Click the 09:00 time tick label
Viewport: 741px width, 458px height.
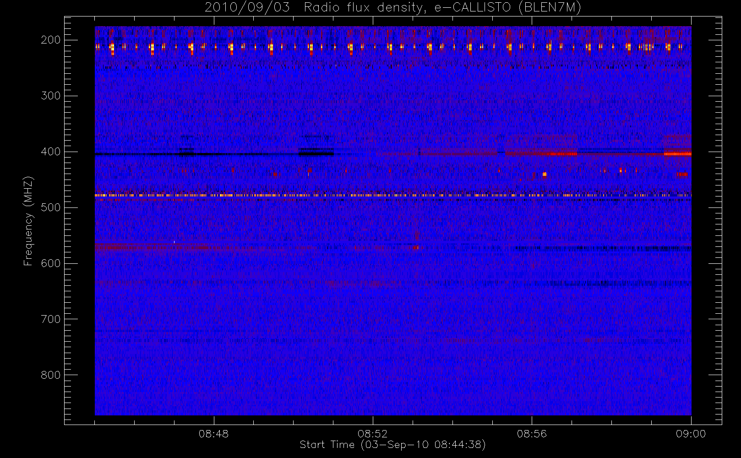691,434
